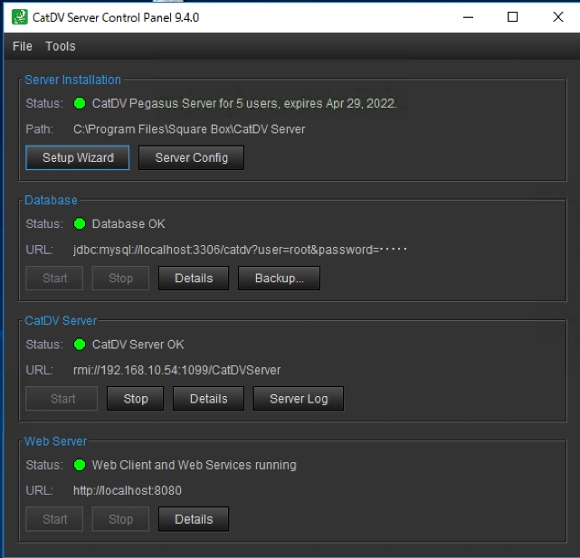This screenshot has height=558, width=580.
Task: Select the license text 'CatDV Pegasus Server for 5 users'
Action: (x=185, y=103)
